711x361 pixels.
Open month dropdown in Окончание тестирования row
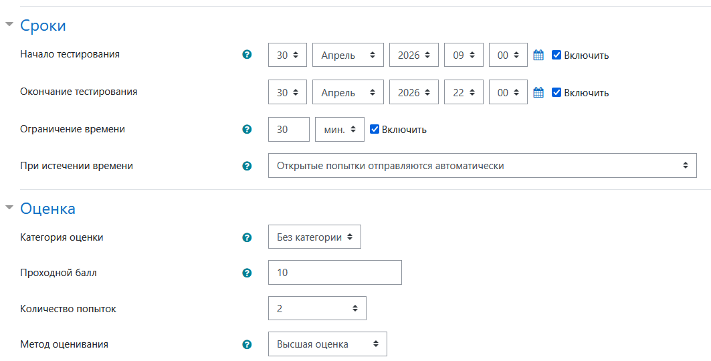(348, 92)
